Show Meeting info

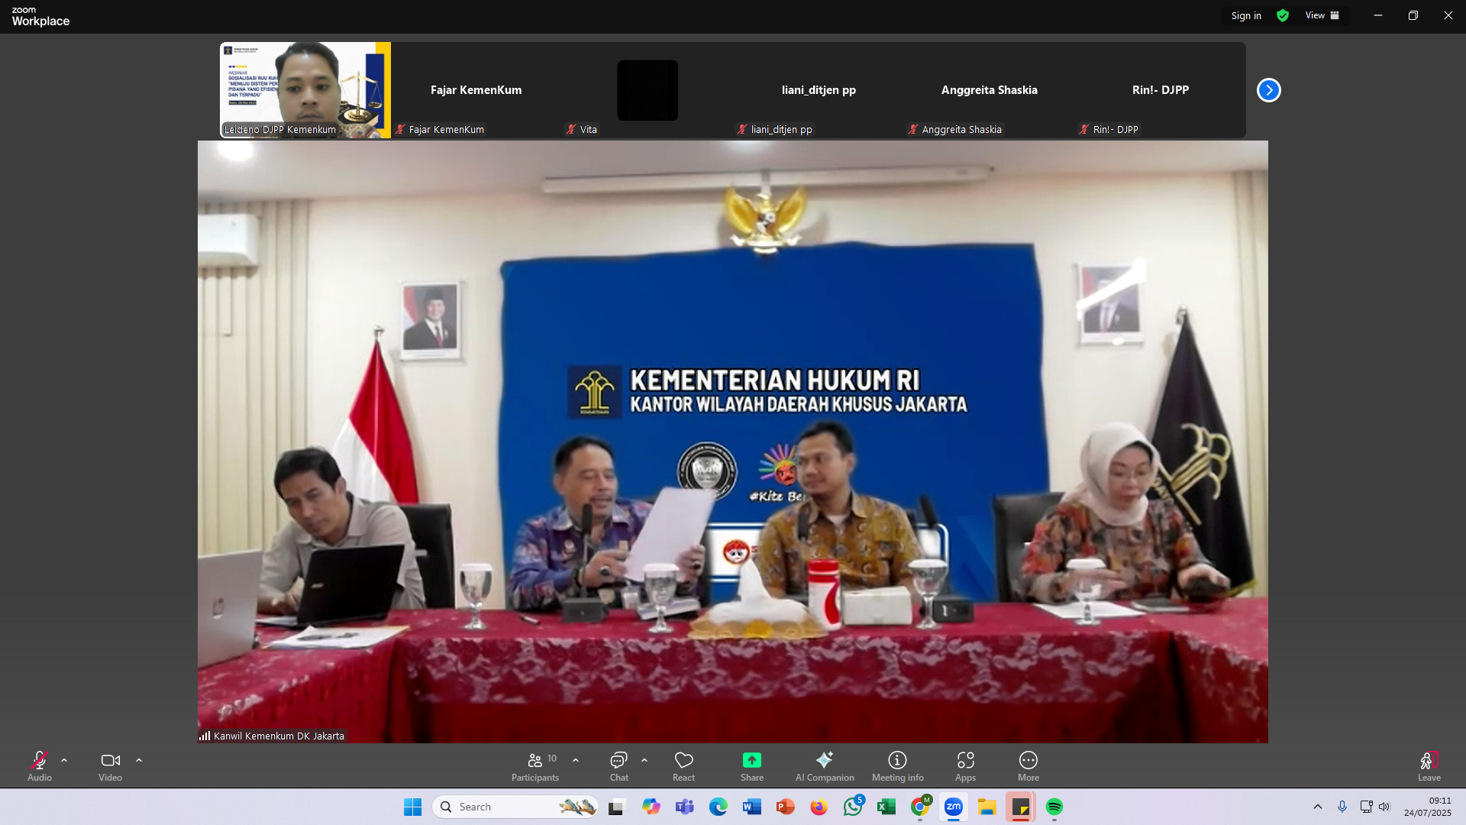click(898, 766)
